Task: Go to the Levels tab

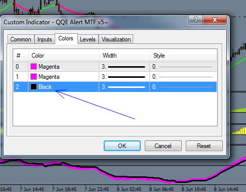Action: pos(88,39)
